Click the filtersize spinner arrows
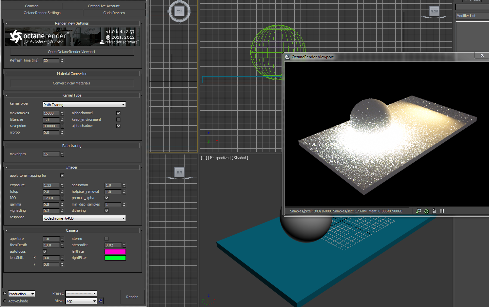 pyautogui.click(x=62, y=120)
